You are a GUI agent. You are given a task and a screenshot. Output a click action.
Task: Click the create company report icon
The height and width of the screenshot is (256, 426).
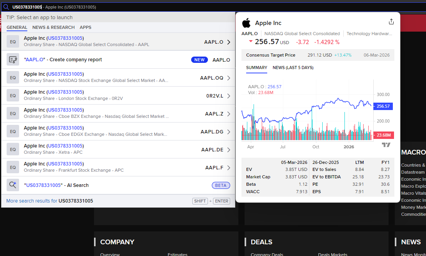pyautogui.click(x=13, y=60)
